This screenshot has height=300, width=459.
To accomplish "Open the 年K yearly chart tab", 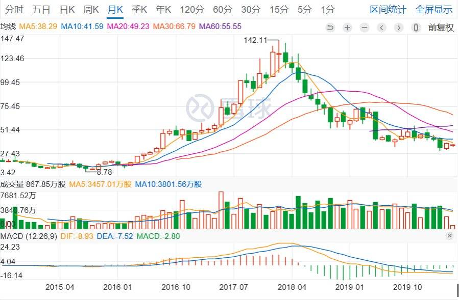I will click(x=163, y=9).
